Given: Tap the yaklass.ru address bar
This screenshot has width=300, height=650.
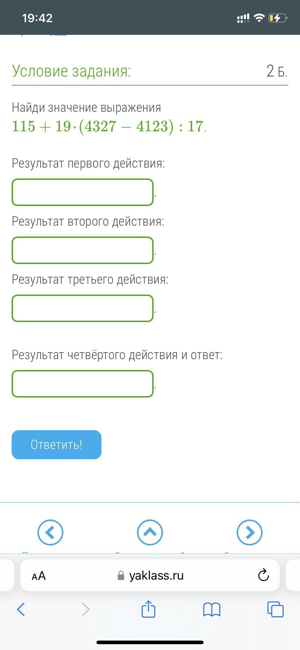Looking at the screenshot, I should pyautogui.click(x=156, y=575).
